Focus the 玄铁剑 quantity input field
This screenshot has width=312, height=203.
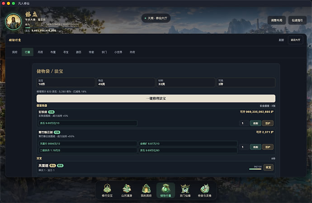[244, 123]
